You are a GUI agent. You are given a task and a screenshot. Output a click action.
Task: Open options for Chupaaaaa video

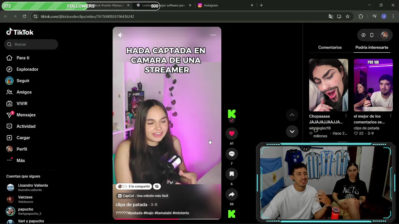[x=346, y=116]
